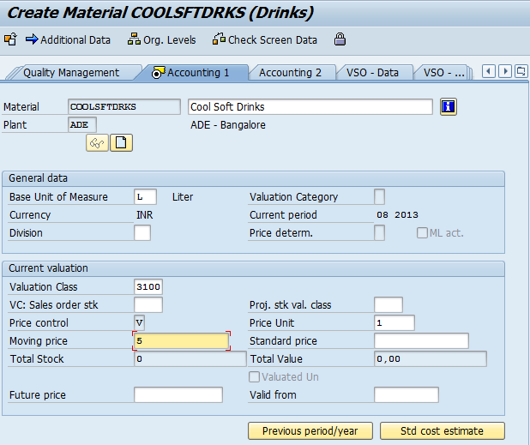Viewport: 530px width, 445px height.
Task: Click the glasses display icon under Plant
Action: (x=97, y=143)
